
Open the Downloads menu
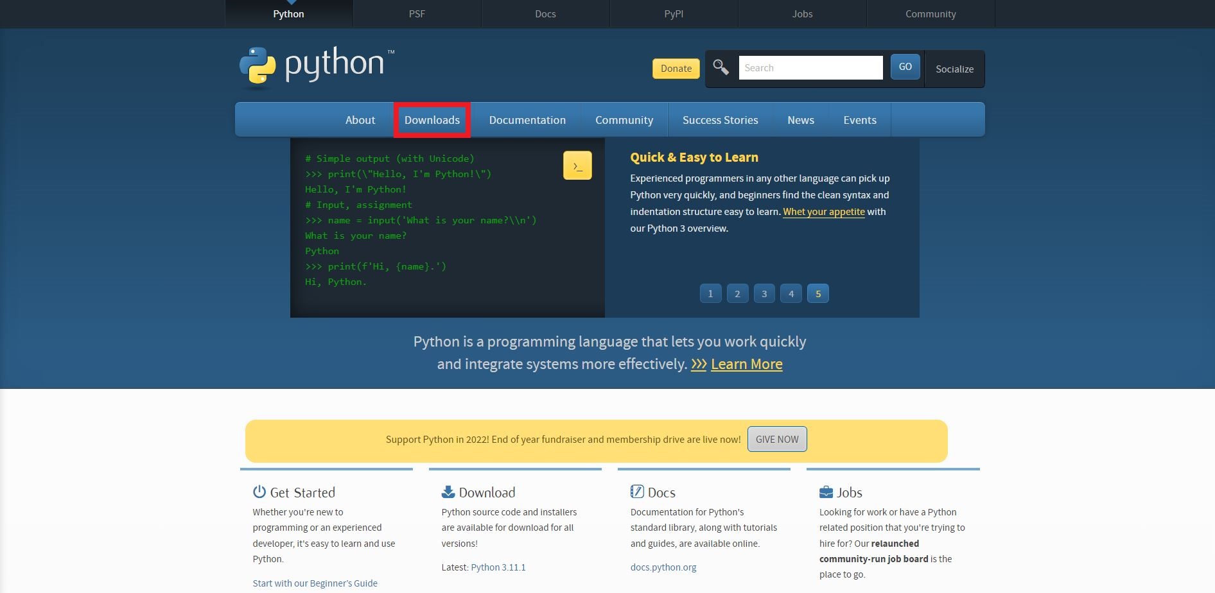(432, 120)
